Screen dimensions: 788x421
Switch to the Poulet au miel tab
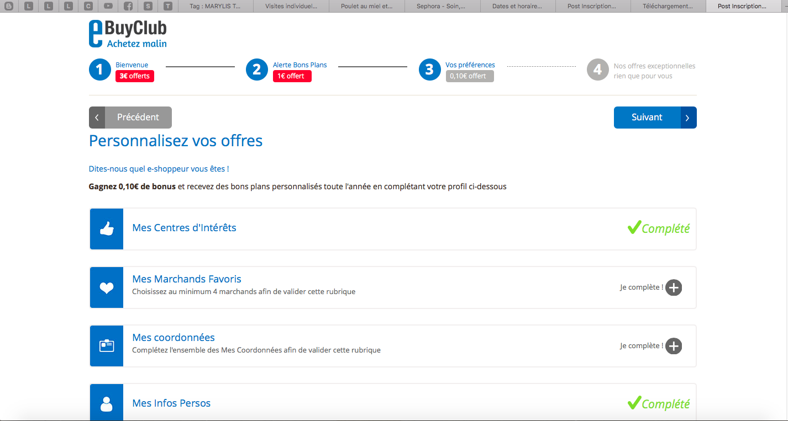click(366, 6)
